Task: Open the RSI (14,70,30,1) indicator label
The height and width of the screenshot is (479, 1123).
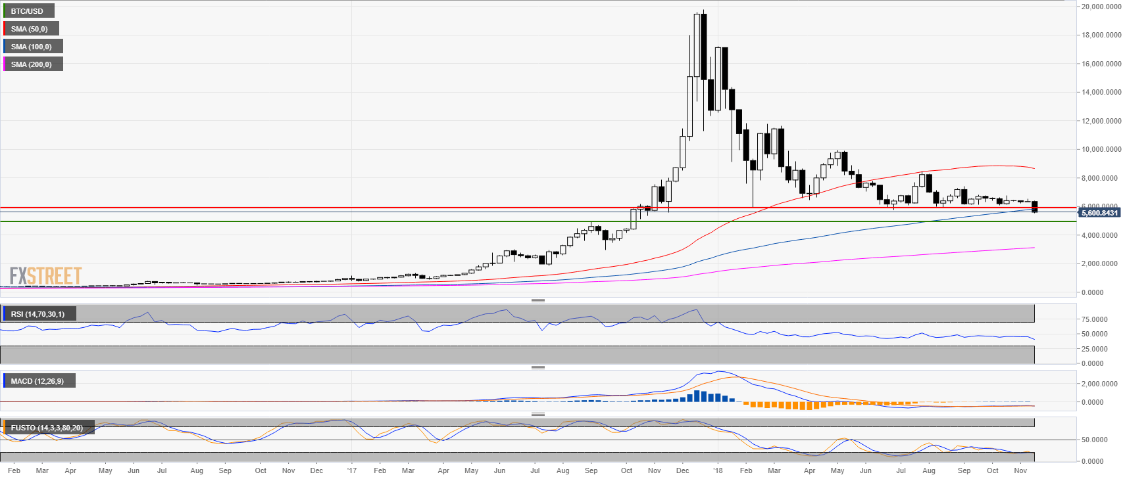Action: [38, 314]
